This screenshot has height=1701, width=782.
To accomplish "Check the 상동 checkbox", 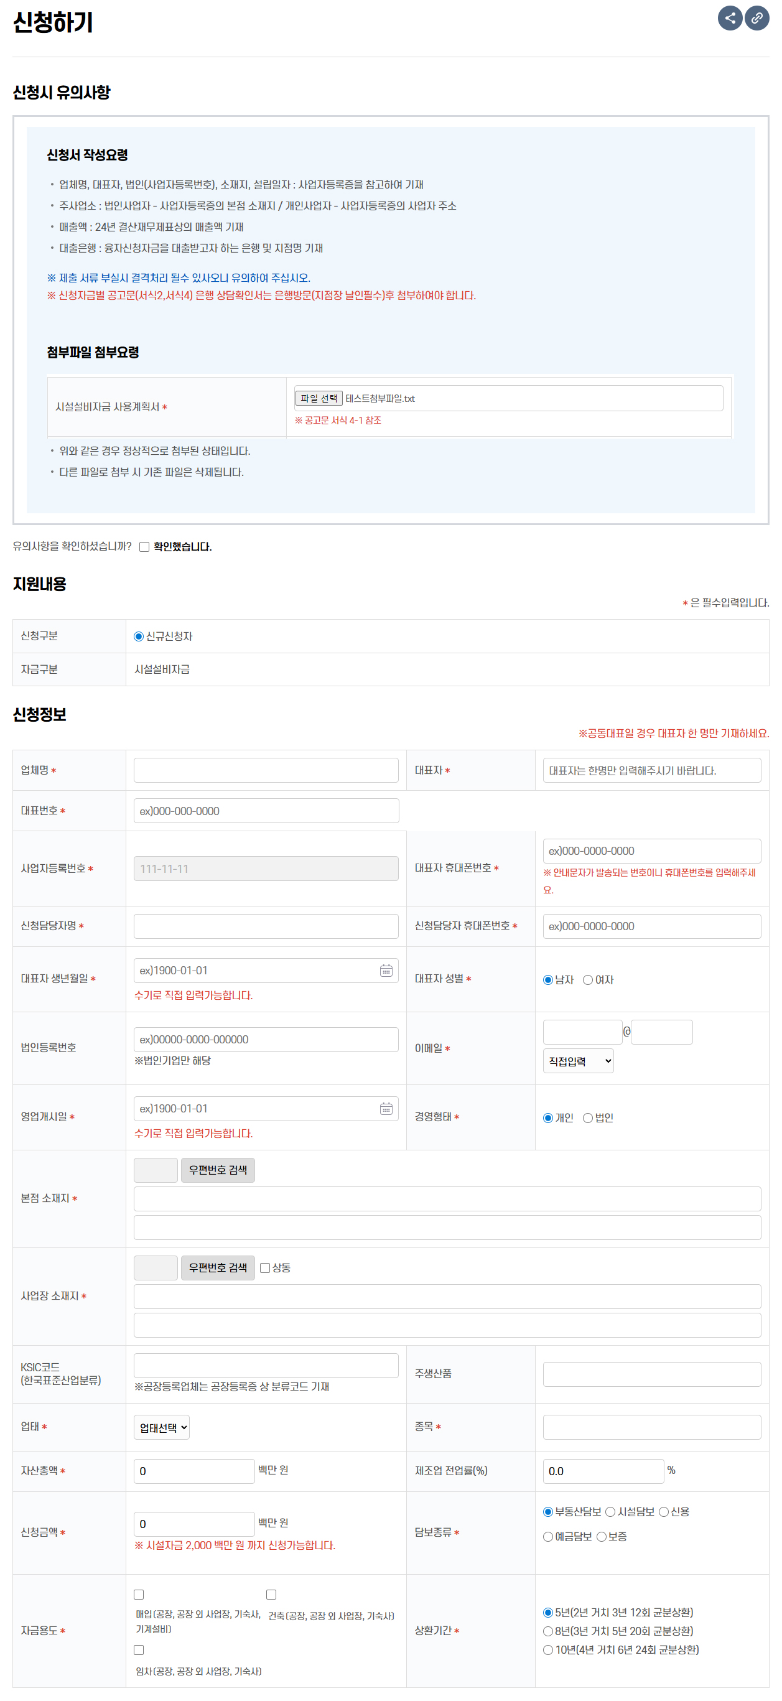I will [265, 1268].
